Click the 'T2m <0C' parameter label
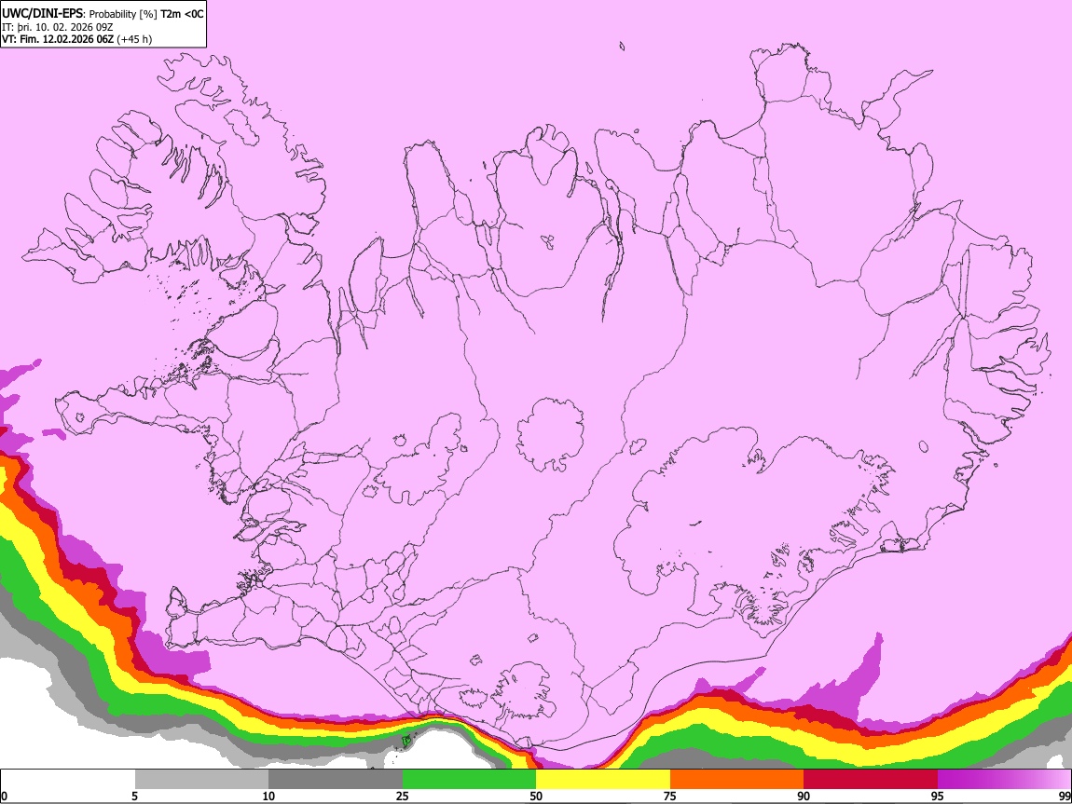The width and height of the screenshot is (1072, 804). click(182, 14)
